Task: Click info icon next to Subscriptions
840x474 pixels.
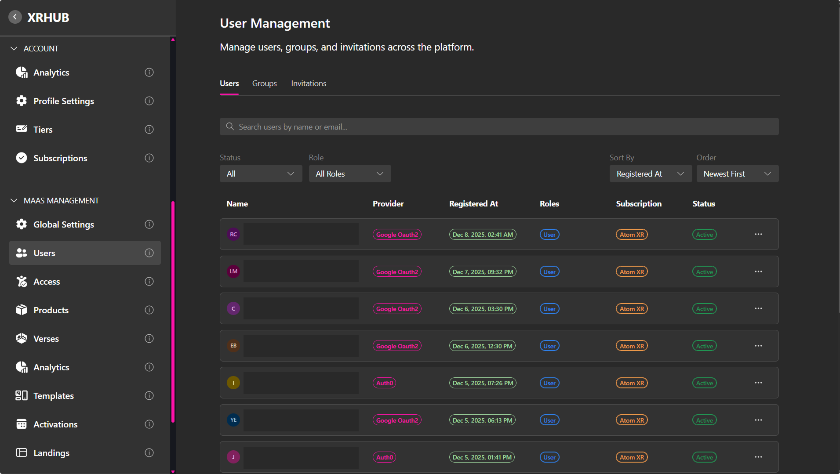Action: [149, 158]
